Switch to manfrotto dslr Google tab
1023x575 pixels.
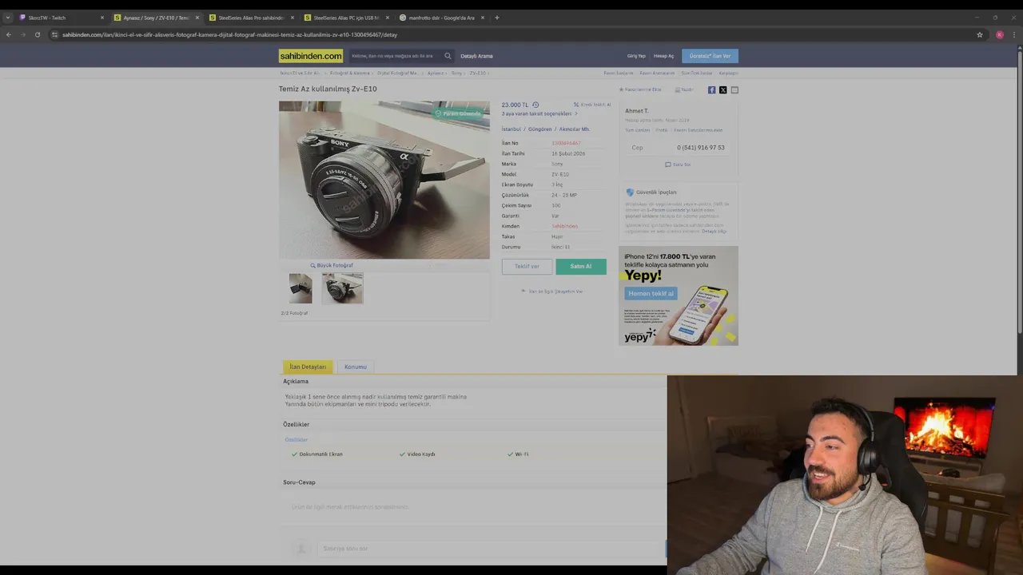pos(441,18)
